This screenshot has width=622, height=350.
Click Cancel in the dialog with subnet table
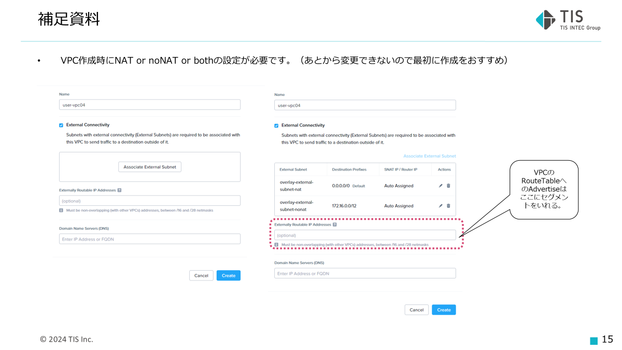coord(417,310)
